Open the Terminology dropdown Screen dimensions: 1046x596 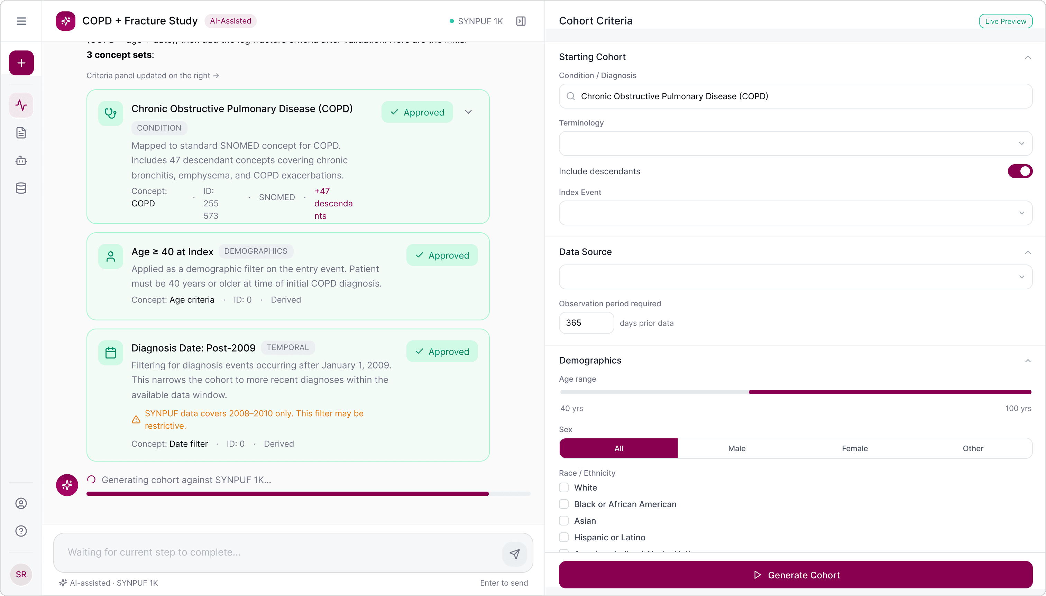tap(795, 144)
